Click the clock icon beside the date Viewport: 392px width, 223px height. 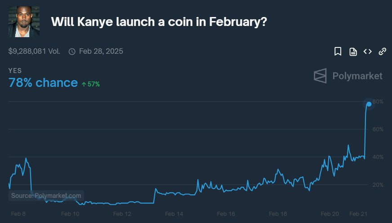coord(72,51)
